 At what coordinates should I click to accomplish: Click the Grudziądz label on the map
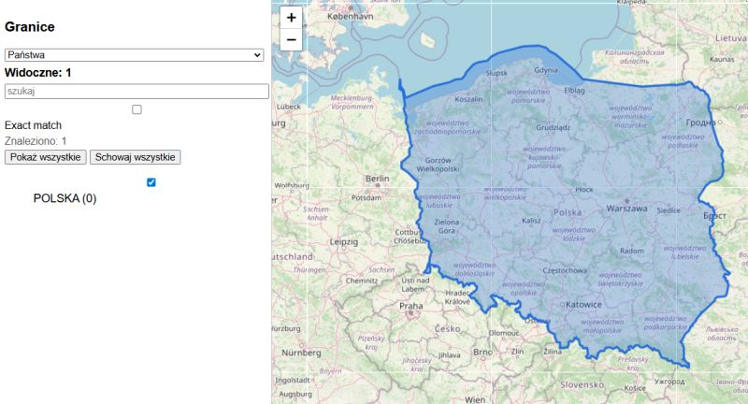tap(553, 128)
